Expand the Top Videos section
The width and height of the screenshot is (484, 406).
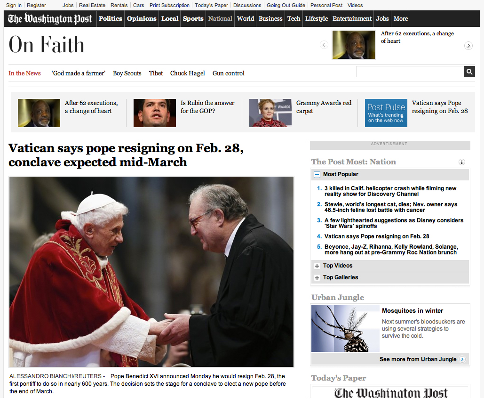click(317, 266)
